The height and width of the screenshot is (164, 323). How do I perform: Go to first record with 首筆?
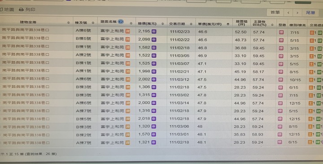pyautogui.click(x=275, y=13)
